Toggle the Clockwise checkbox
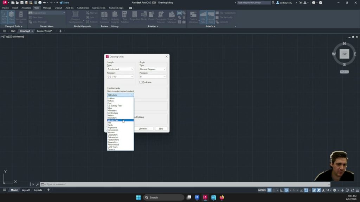The width and height of the screenshot is (360, 202). [141, 82]
